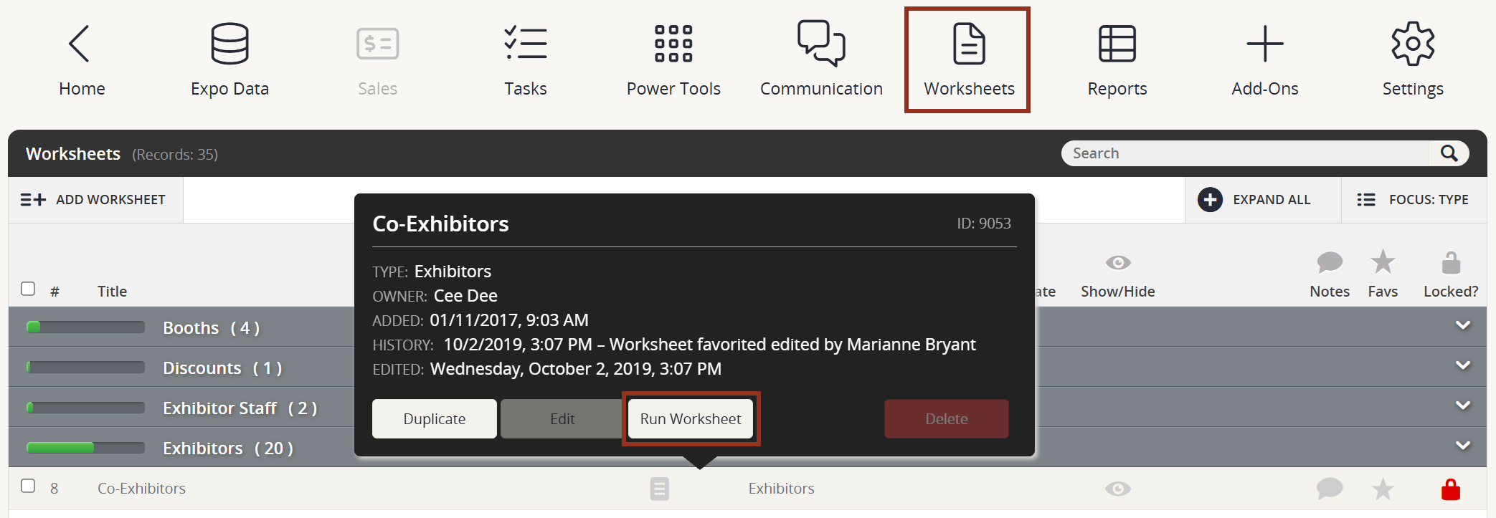The width and height of the screenshot is (1496, 518).
Task: Check the Co-Exhibitors row checkbox
Action: click(28, 486)
